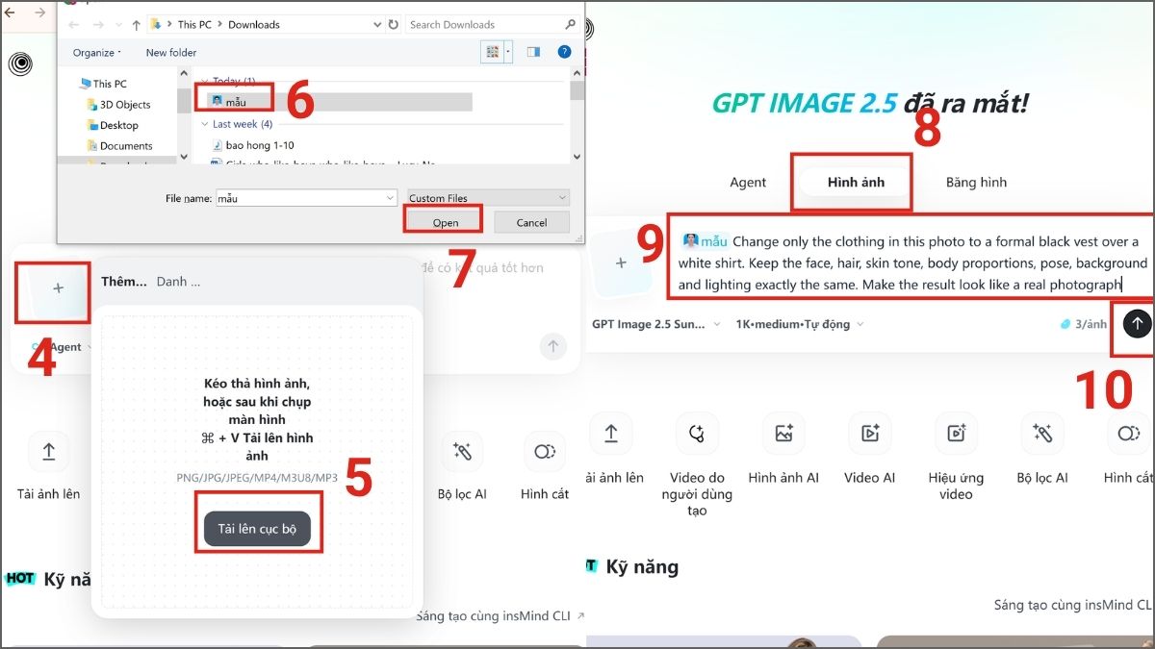Select This PC in navigation tree

(x=109, y=84)
